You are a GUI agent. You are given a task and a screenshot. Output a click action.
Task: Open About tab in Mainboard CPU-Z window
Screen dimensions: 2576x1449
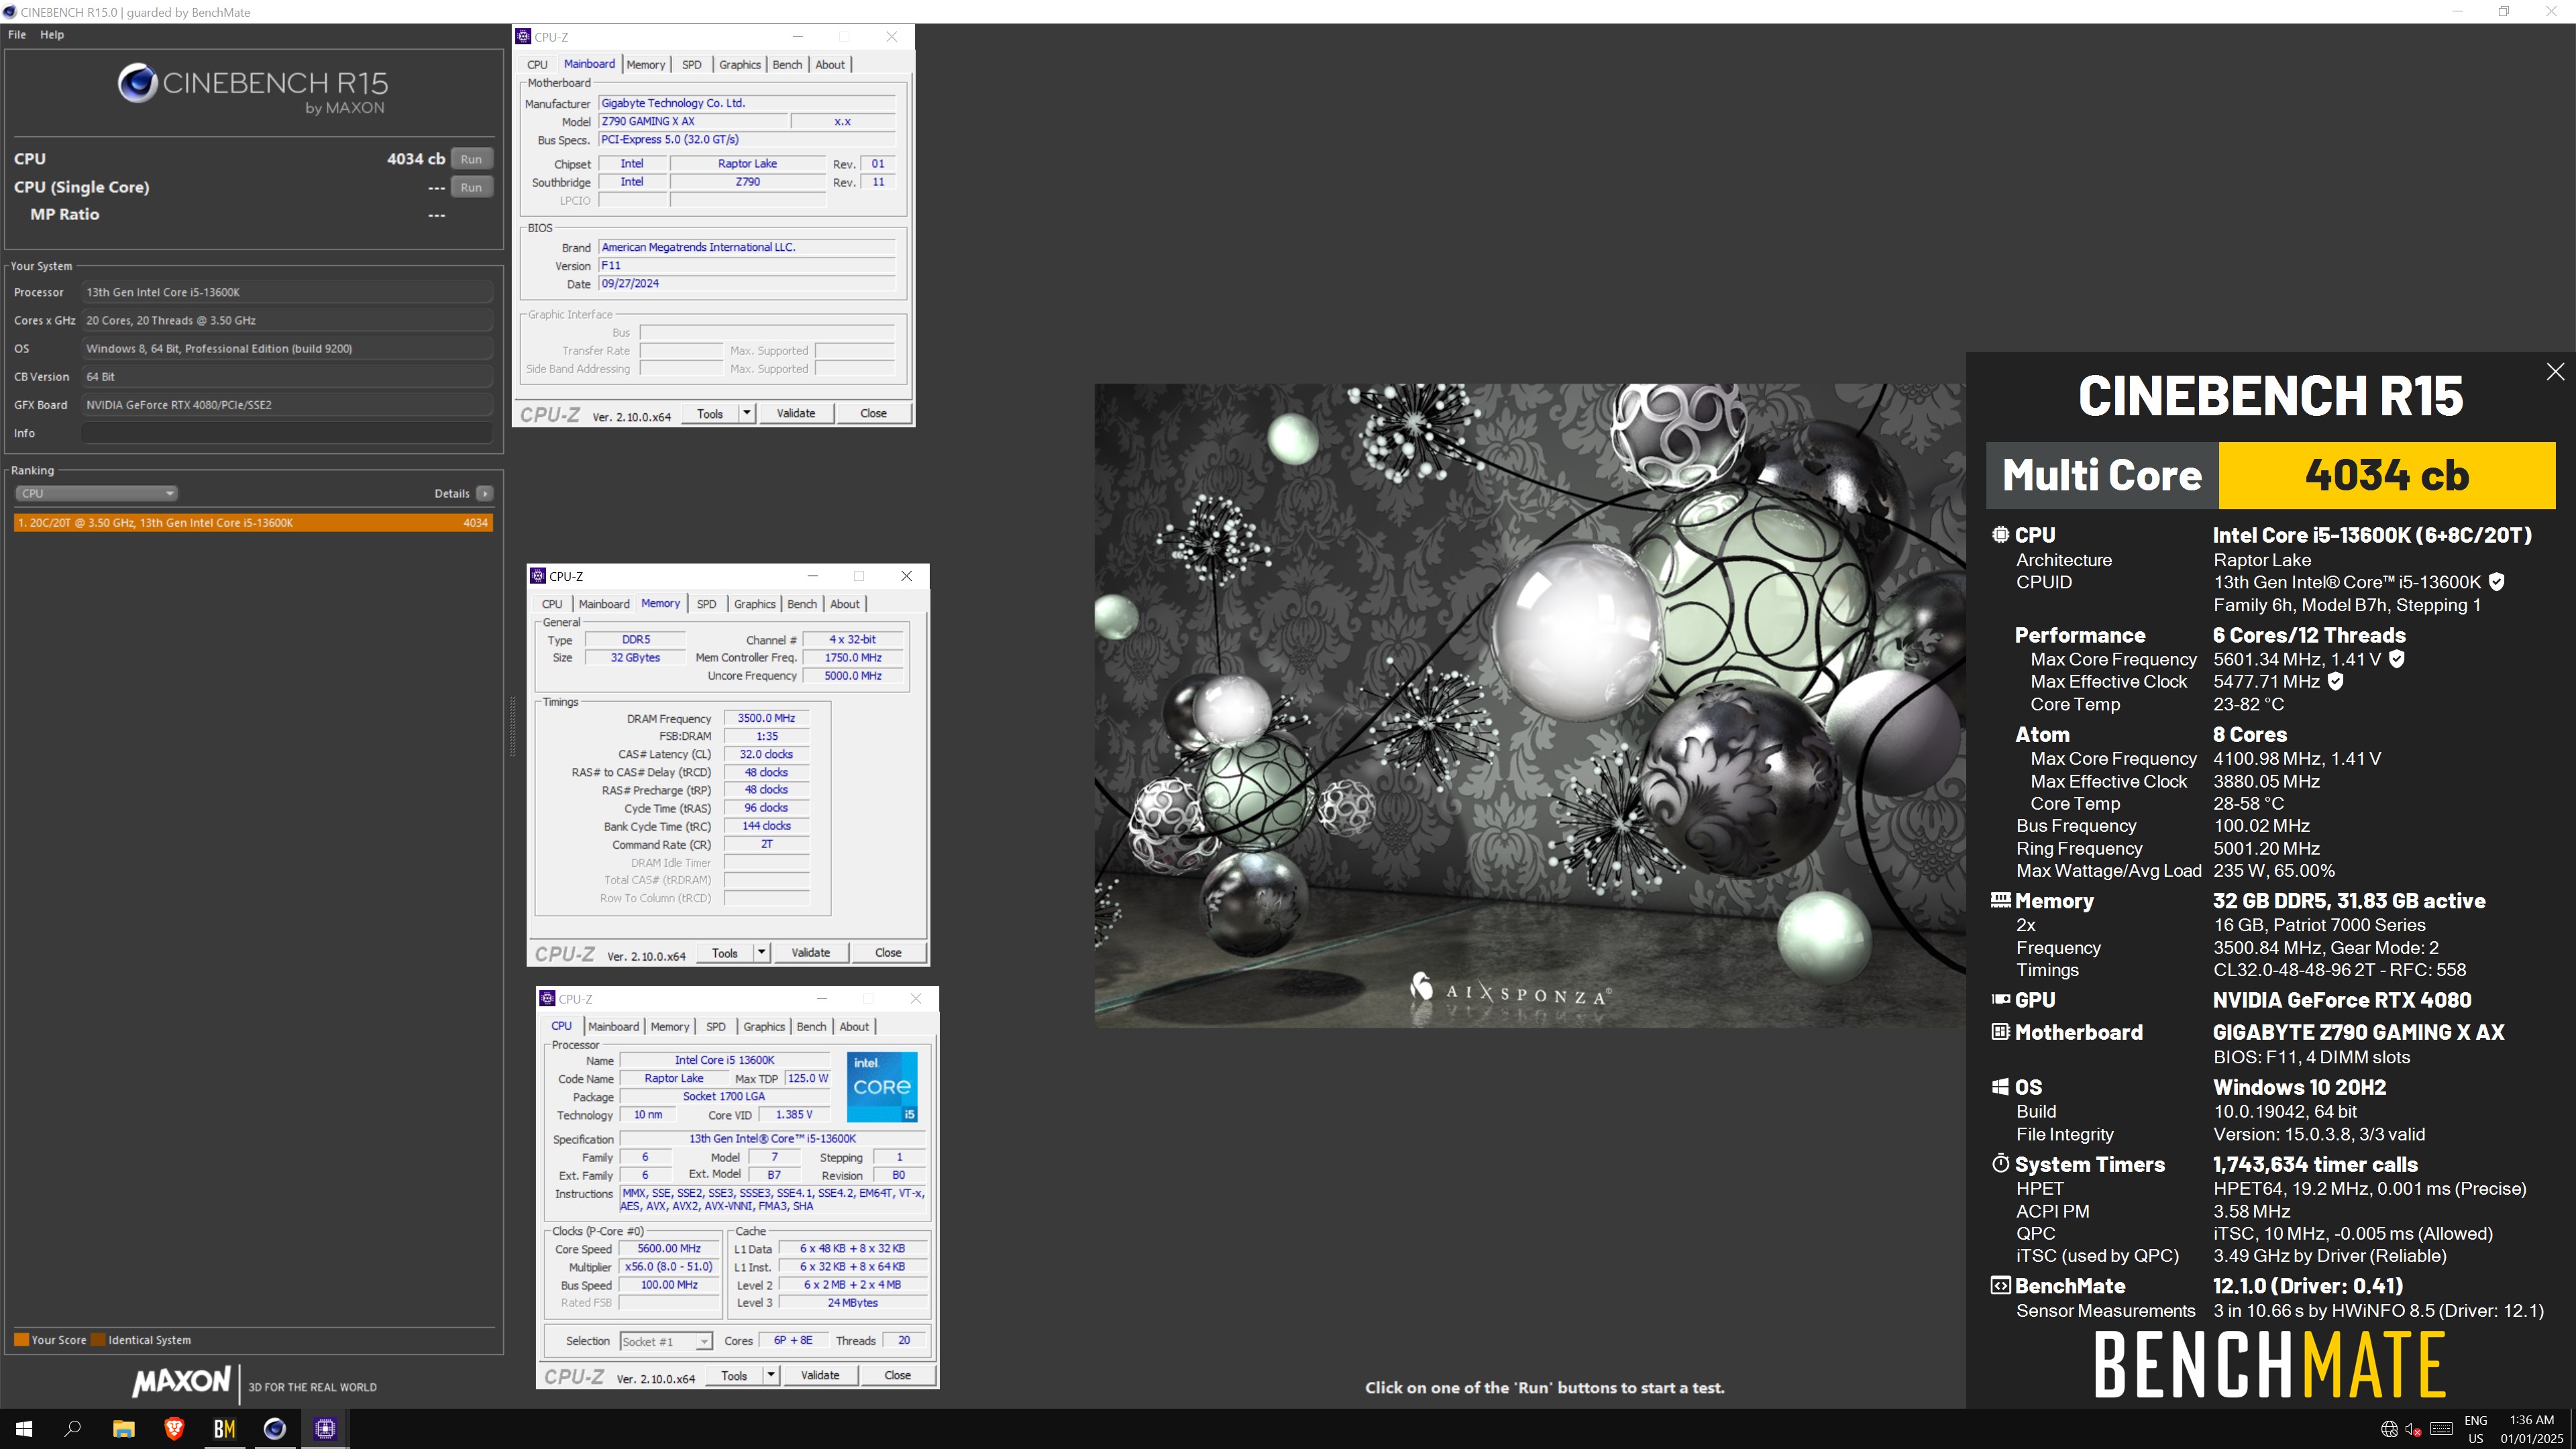pos(830,65)
